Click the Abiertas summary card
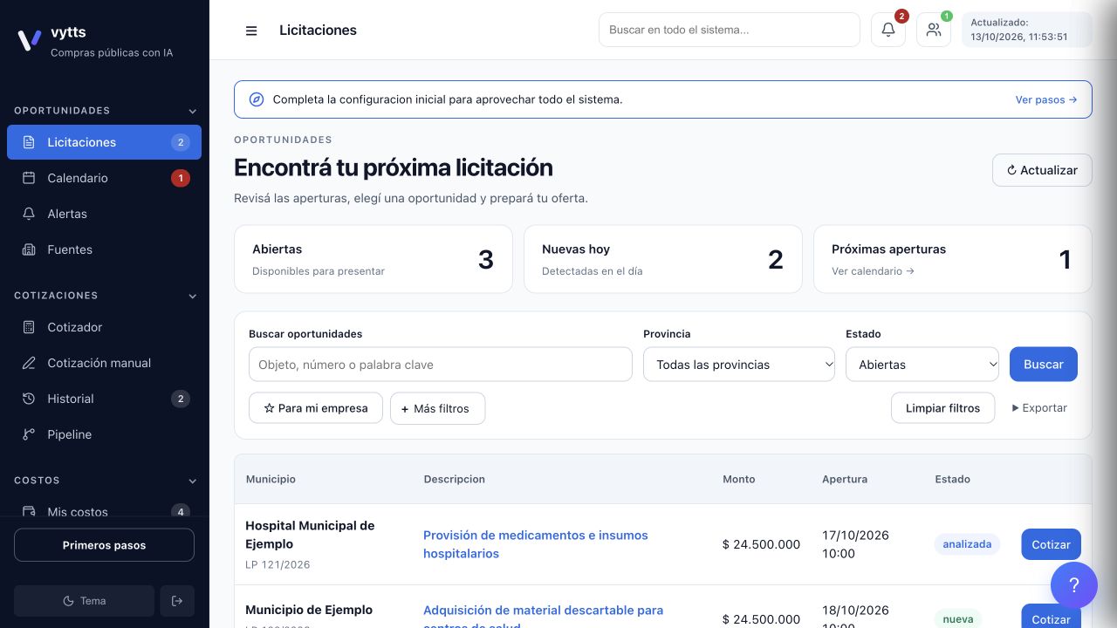This screenshot has height=628, width=1117. pyautogui.click(x=373, y=259)
